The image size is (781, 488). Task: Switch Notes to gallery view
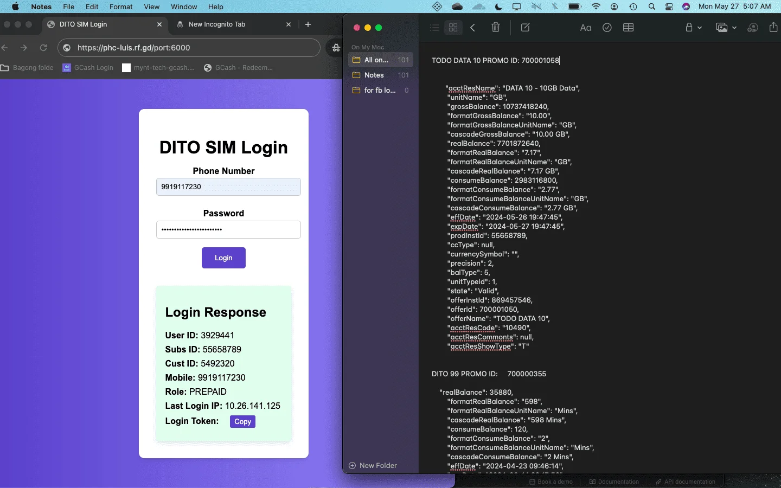click(x=453, y=28)
